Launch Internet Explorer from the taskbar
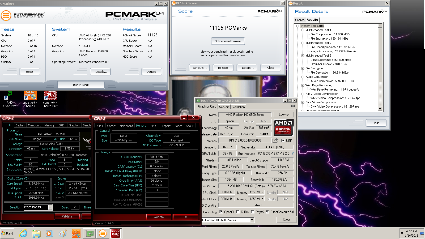Viewport: 425px width, 239px height. tap(23, 233)
